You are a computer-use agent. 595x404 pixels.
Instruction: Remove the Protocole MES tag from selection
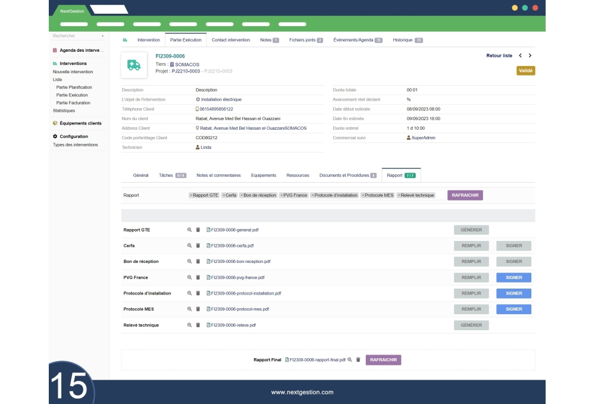(363, 195)
